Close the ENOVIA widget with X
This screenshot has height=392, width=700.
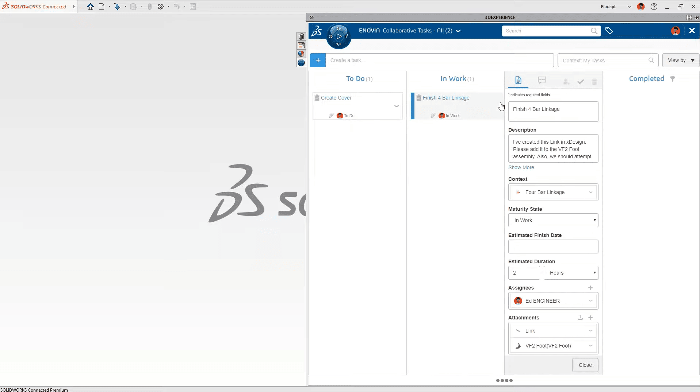click(x=692, y=31)
